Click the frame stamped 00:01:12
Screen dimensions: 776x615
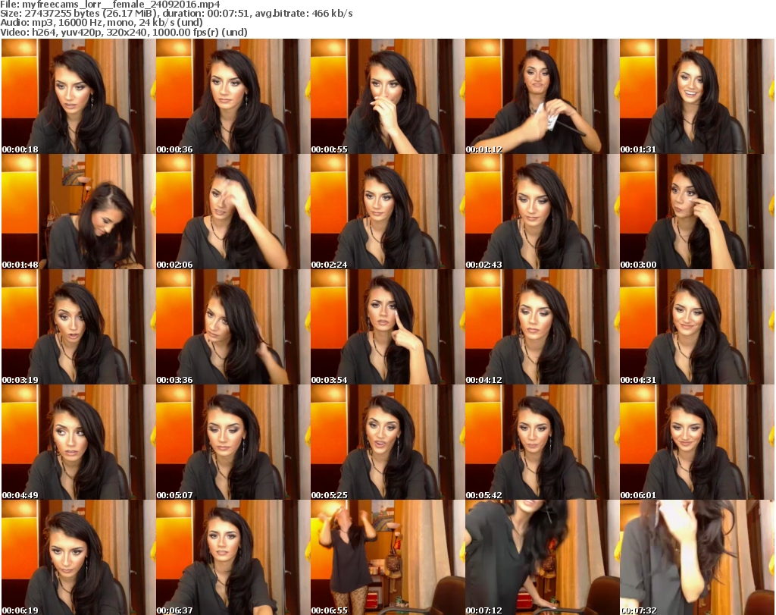click(541, 96)
